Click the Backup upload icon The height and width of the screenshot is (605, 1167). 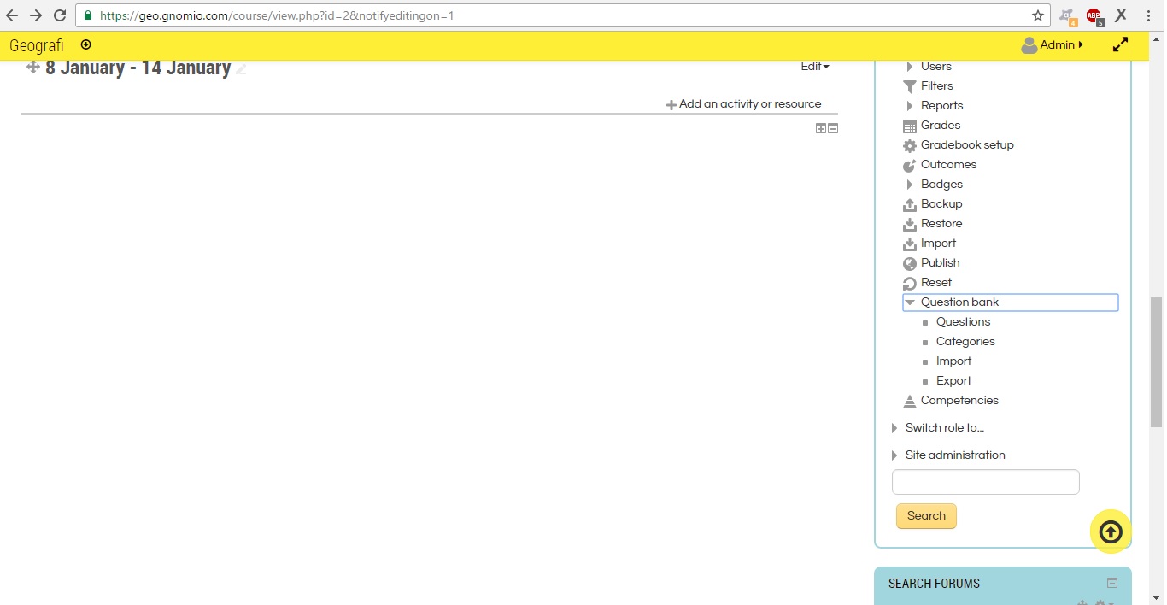[x=910, y=204]
